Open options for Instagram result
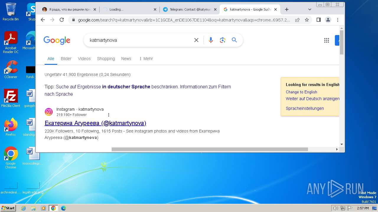Image resolution: width=378 pixels, height=212 pixels. (109, 115)
